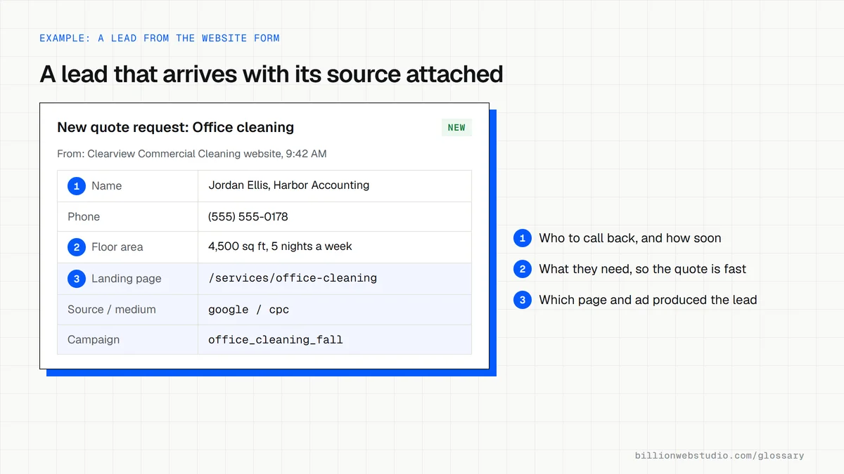This screenshot has width=844, height=474.
Task: Click the number 2 badge beside Floor area
Action: 77,247
